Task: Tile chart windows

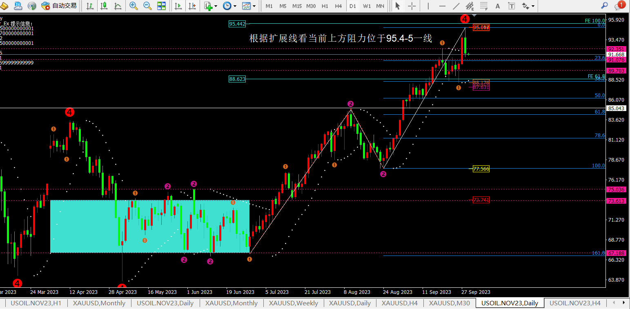Action: coord(161,6)
